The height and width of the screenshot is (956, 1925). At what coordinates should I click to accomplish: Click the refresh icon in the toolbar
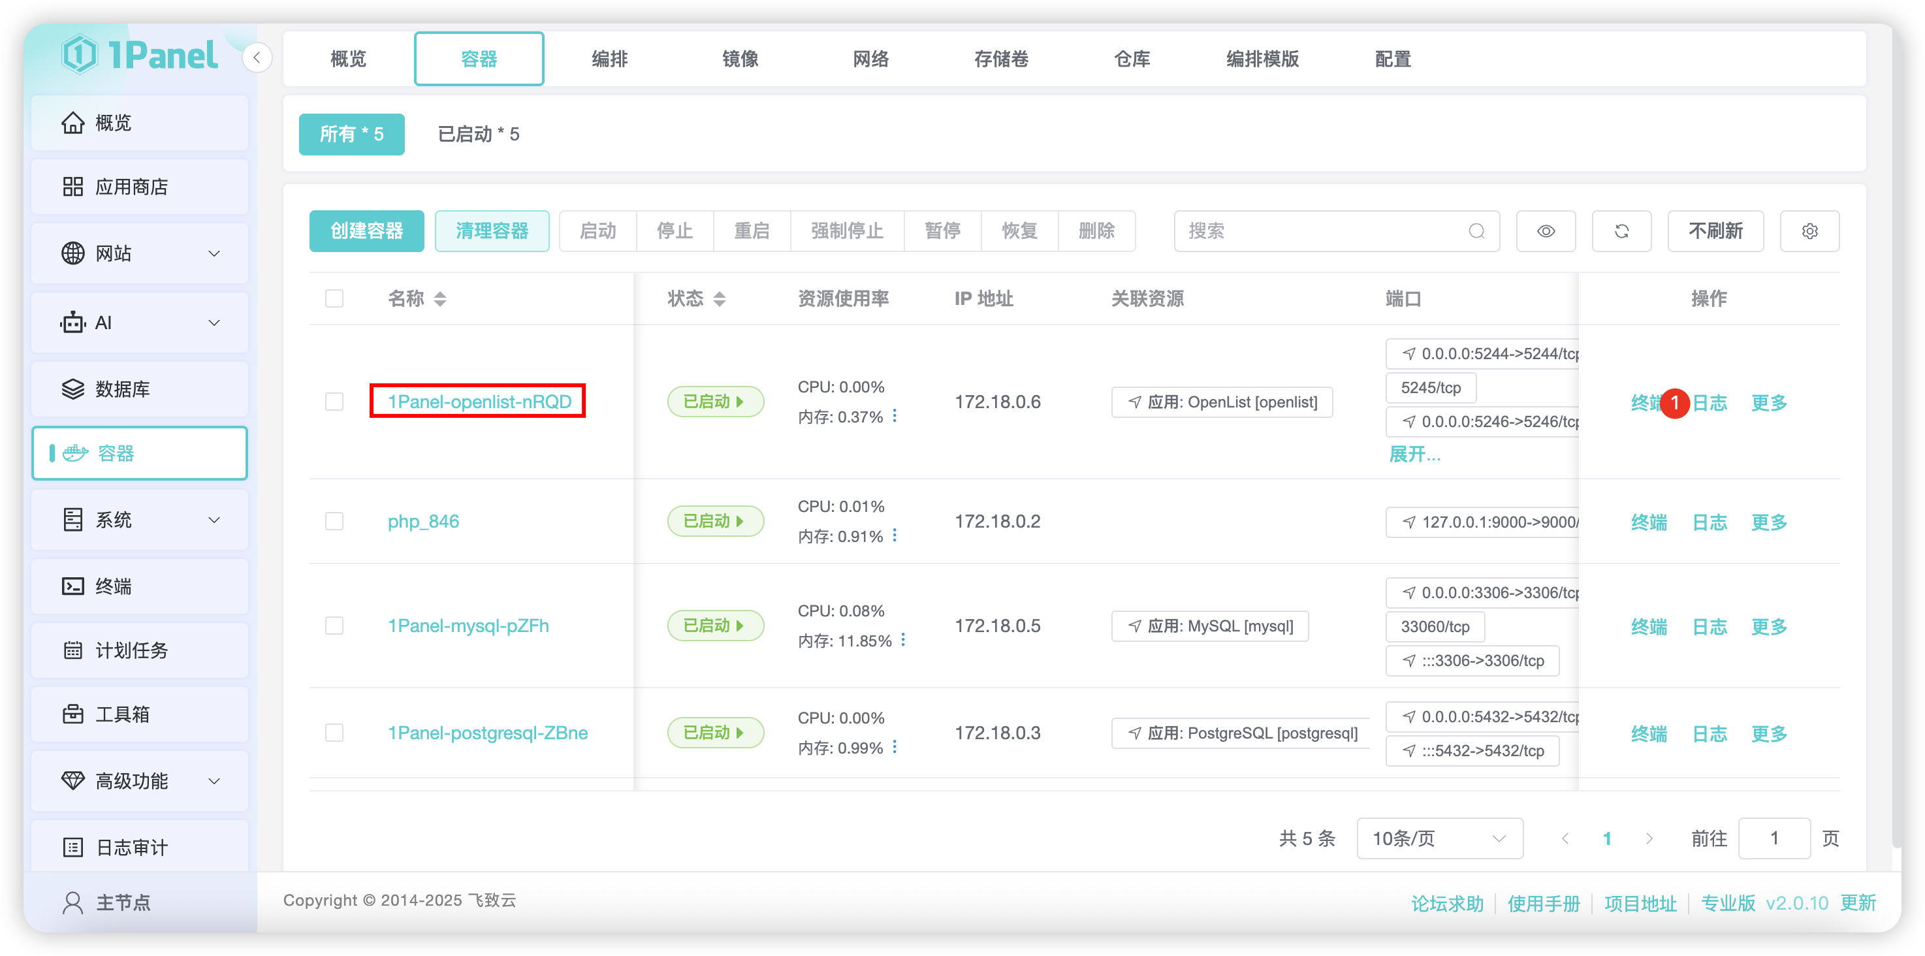(x=1621, y=231)
